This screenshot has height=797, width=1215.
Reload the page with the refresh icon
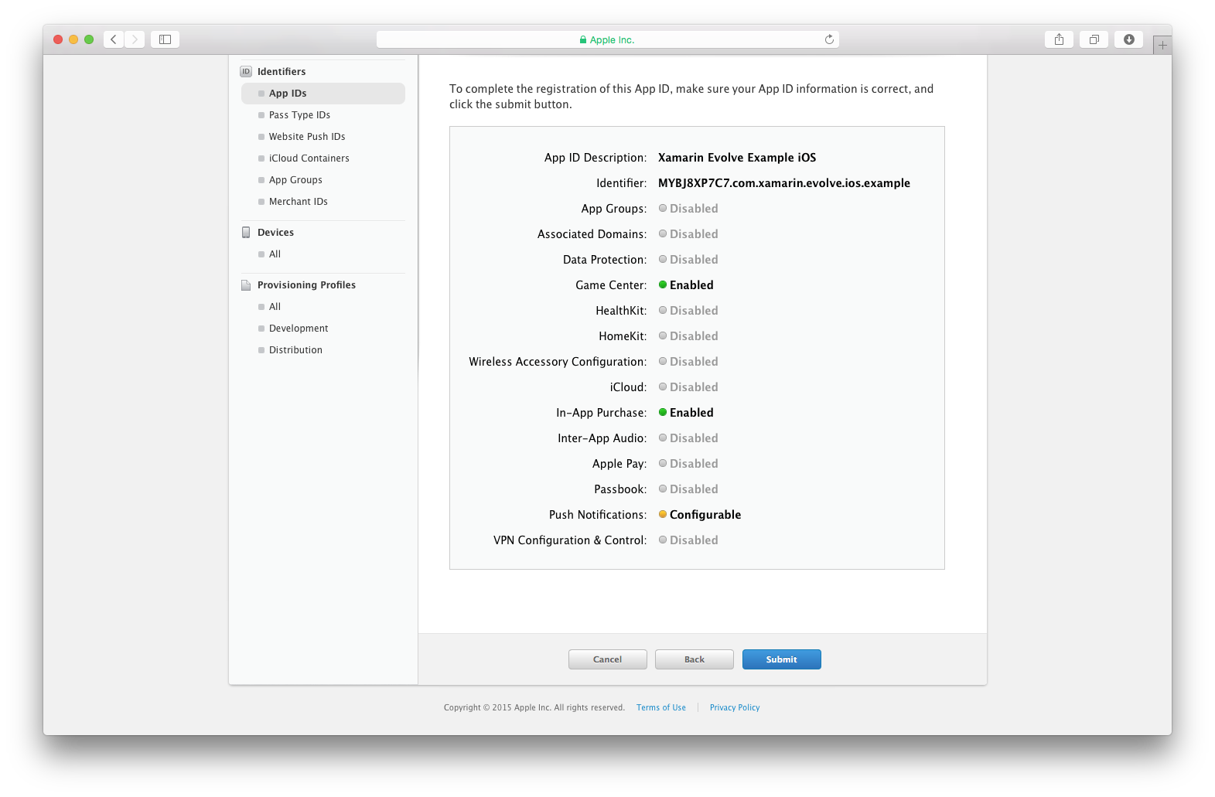pos(829,39)
